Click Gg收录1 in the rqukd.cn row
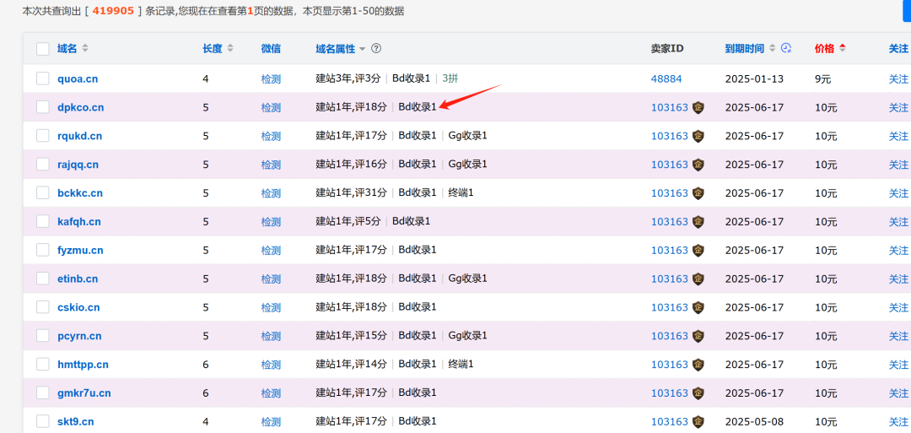Screen dimensions: 911x433 click(x=467, y=135)
